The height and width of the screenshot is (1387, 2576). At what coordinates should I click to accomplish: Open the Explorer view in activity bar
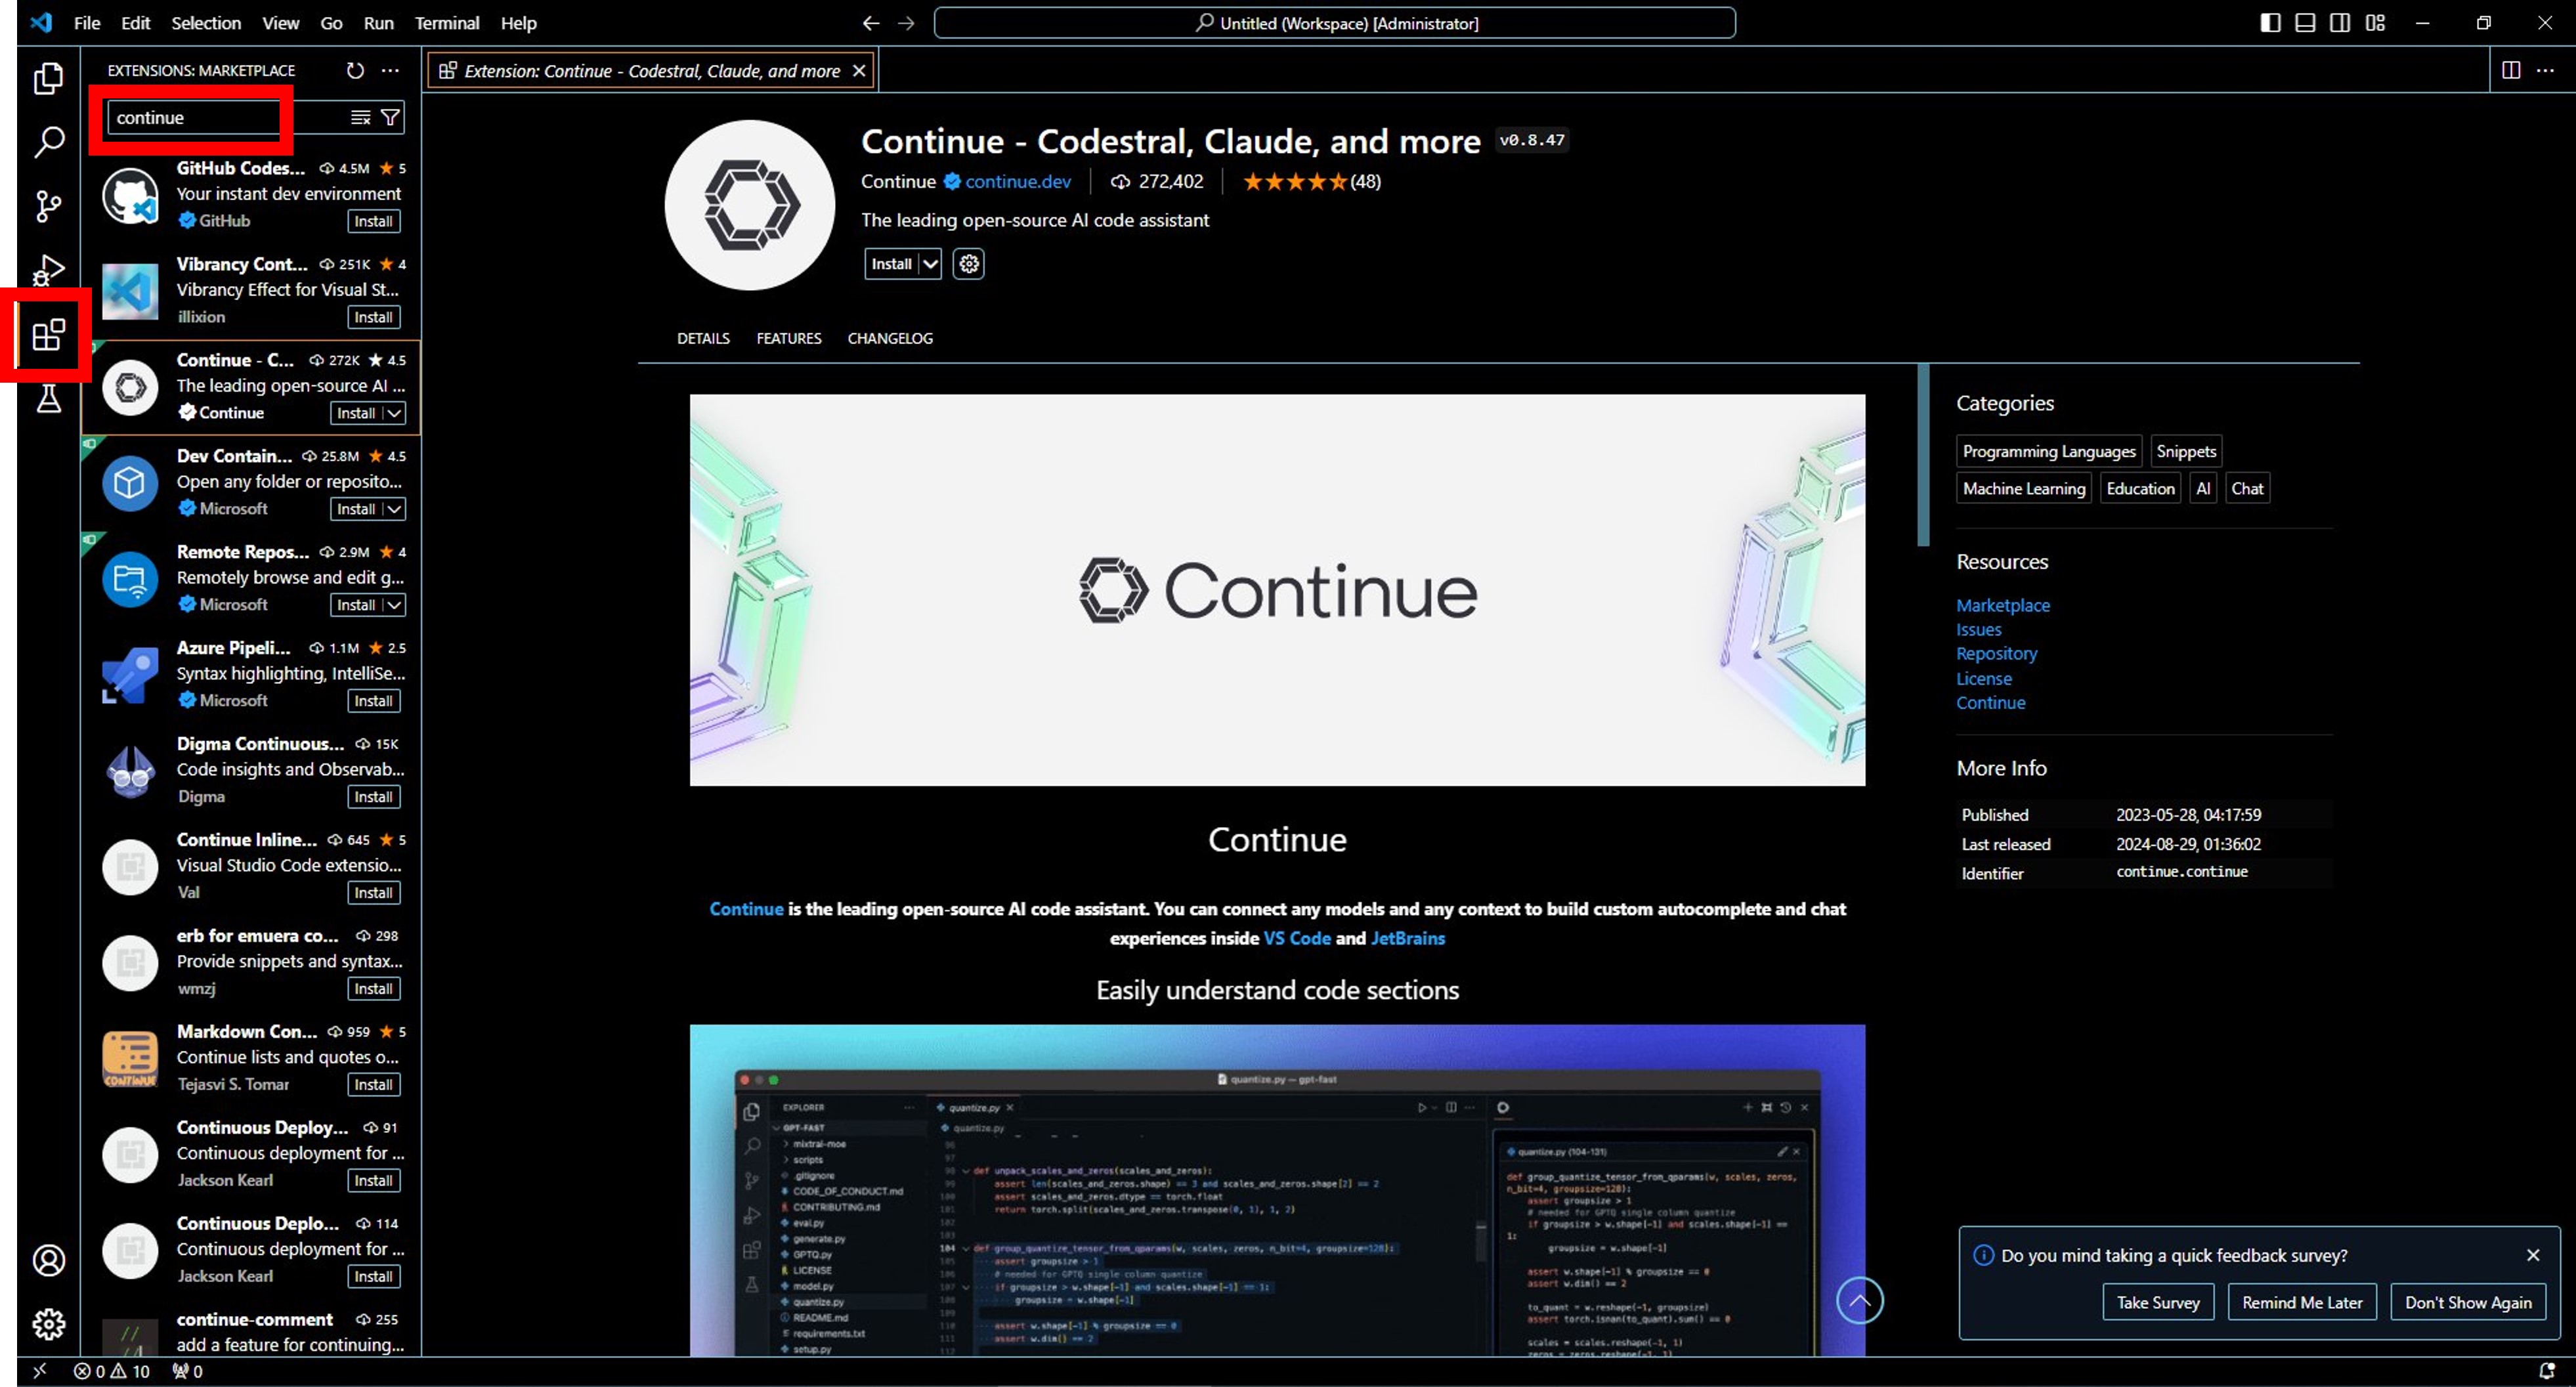48,78
